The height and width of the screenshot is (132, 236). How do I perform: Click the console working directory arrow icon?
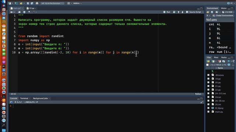point(37,102)
